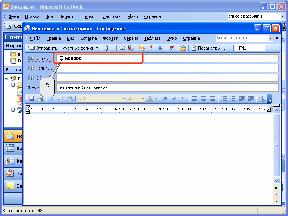Set high importance with red exclamation icon
288x216 pixels.
pyautogui.click(x=151, y=48)
